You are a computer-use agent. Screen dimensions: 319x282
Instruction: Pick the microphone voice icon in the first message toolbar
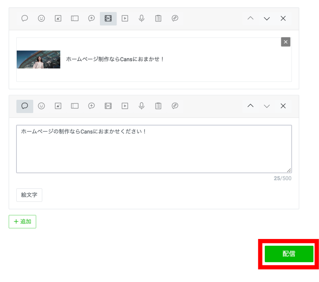click(x=142, y=18)
